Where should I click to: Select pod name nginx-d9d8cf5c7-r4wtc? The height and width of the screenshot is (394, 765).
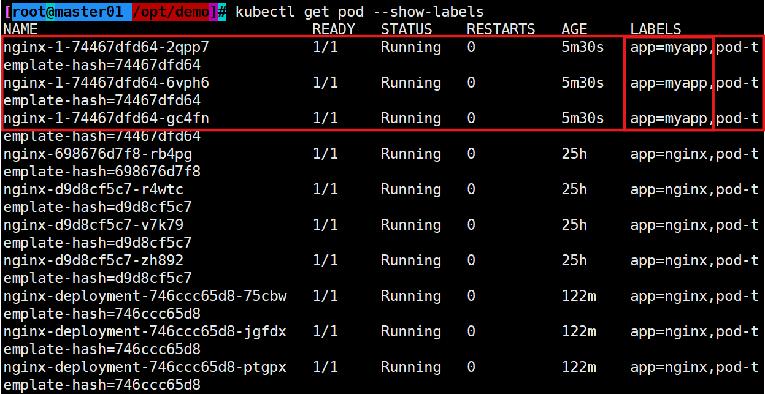(x=93, y=189)
